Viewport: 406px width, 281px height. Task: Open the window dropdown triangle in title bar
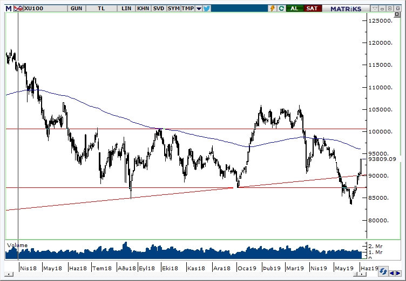[x=375, y=9]
